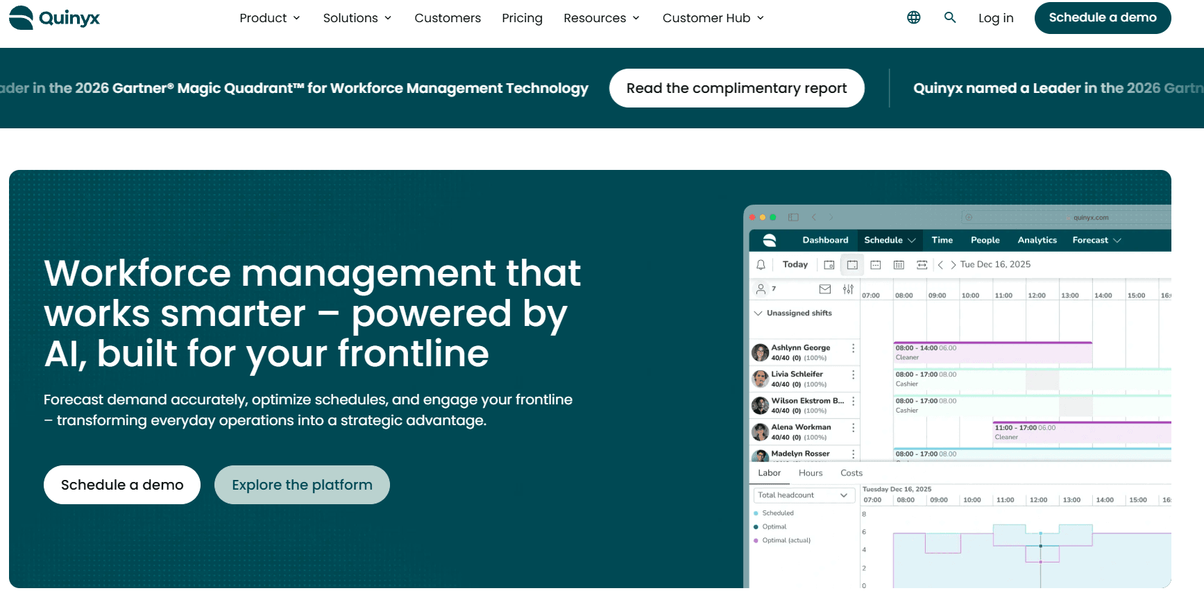Viewport: 1204px width, 593px height.
Task: Click the envelope message icon
Action: [x=825, y=289]
